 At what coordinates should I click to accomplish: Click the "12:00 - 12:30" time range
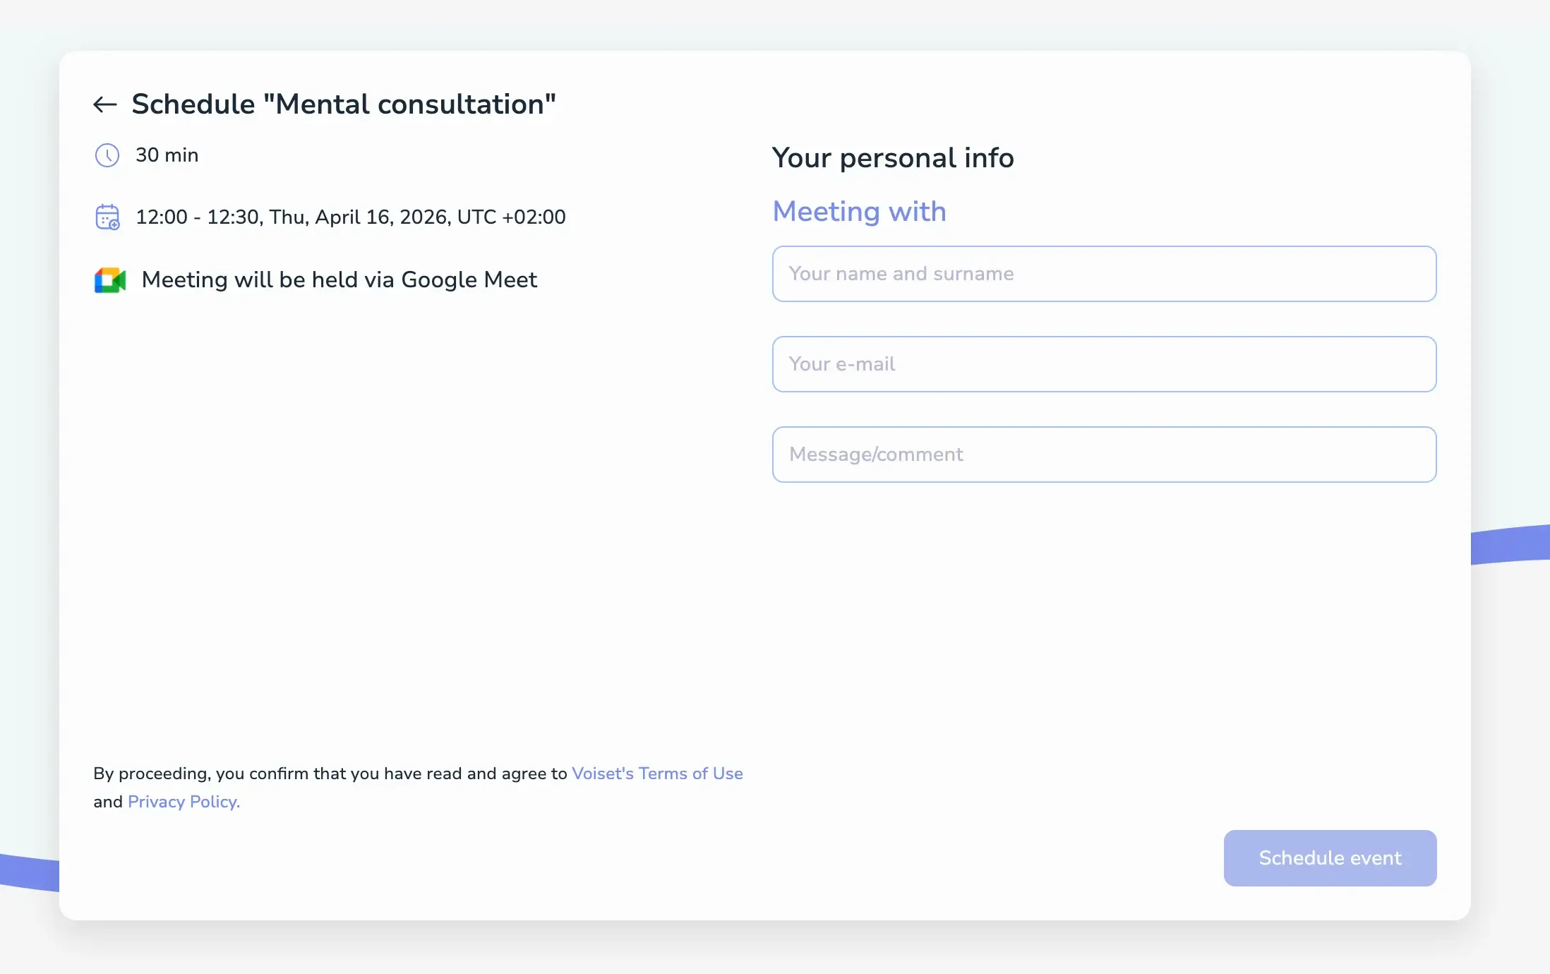point(198,217)
